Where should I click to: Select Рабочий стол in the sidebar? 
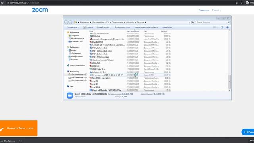pyautogui.click(x=77, y=41)
